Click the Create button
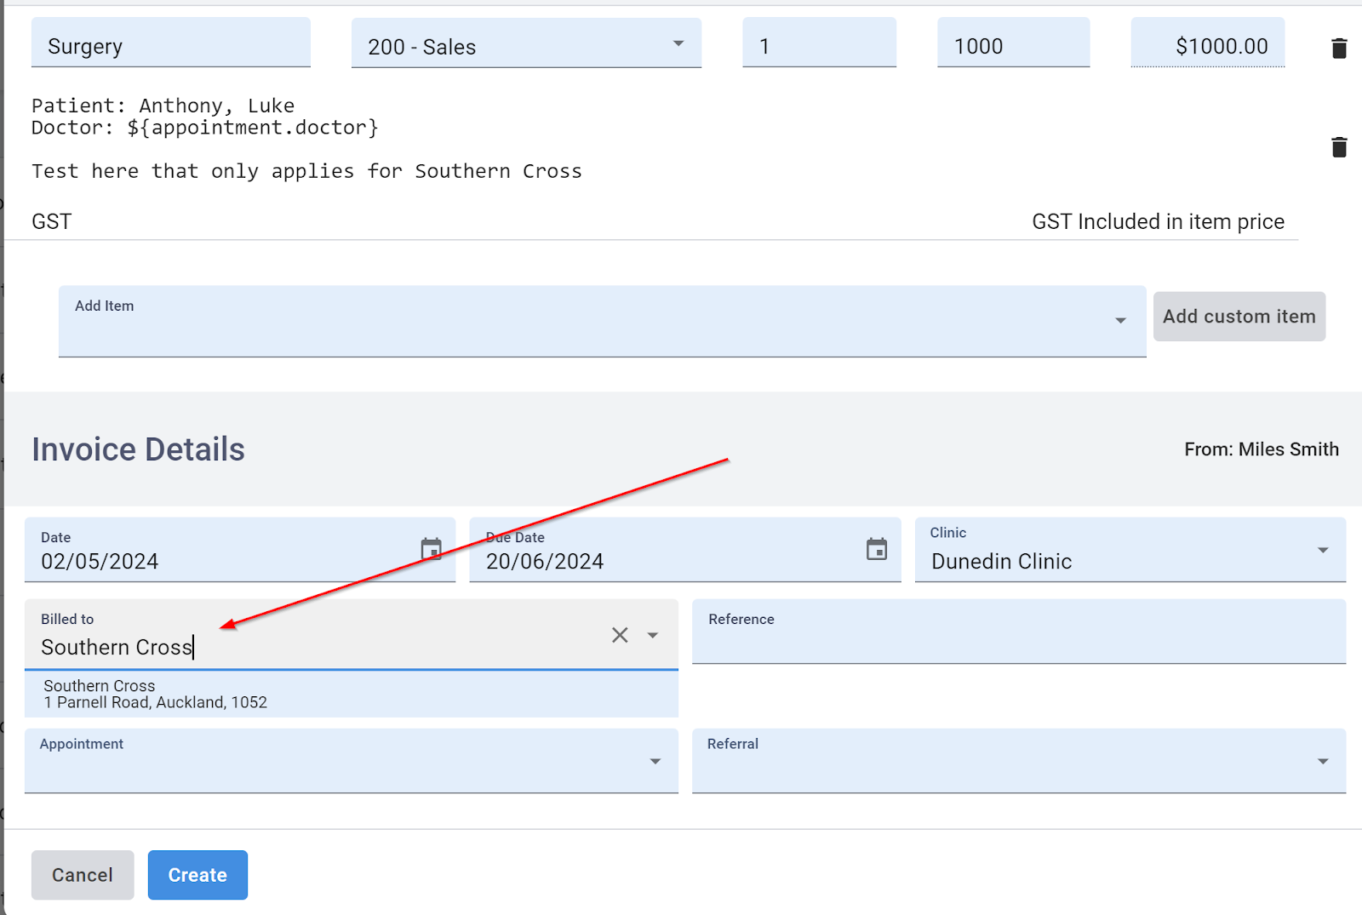This screenshot has width=1362, height=915. pyautogui.click(x=197, y=874)
